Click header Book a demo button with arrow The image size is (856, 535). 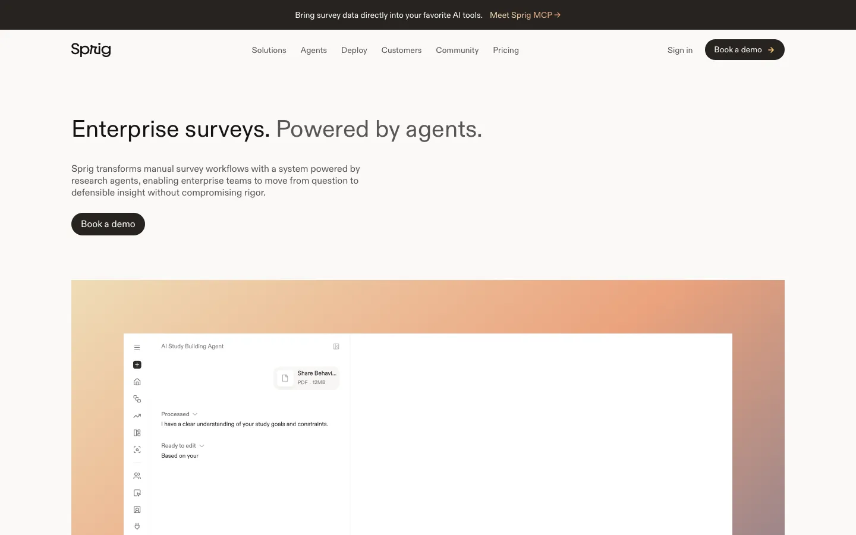coord(744,50)
